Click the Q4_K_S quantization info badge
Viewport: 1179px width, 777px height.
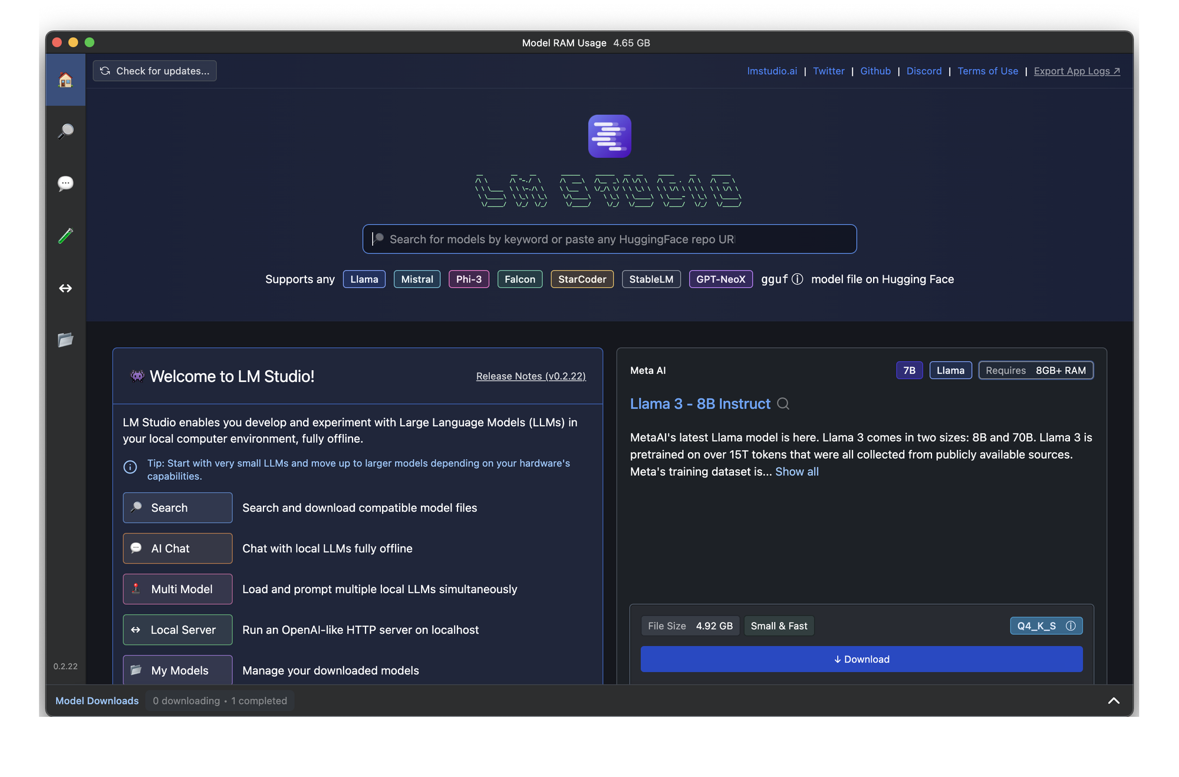1046,626
